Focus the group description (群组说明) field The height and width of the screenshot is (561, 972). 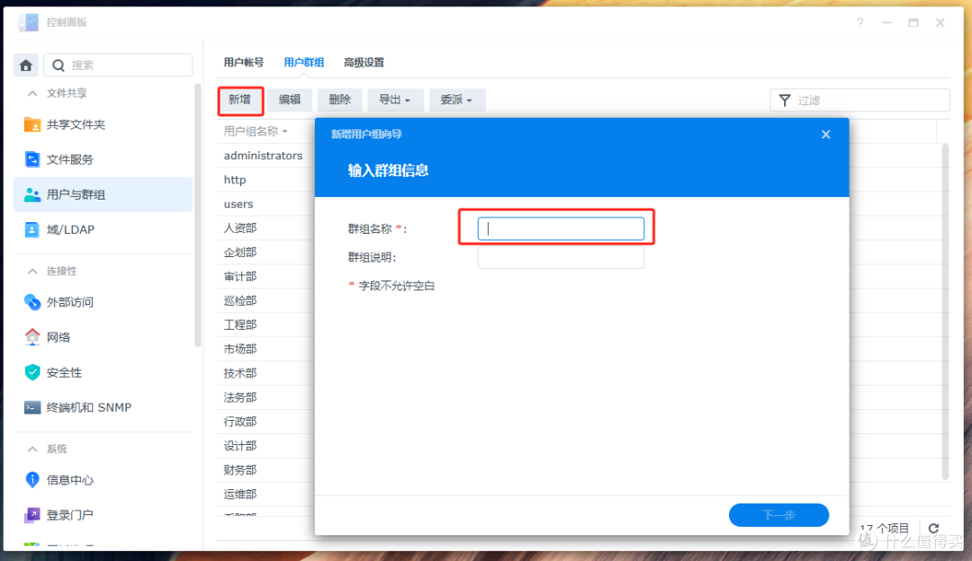(561, 257)
